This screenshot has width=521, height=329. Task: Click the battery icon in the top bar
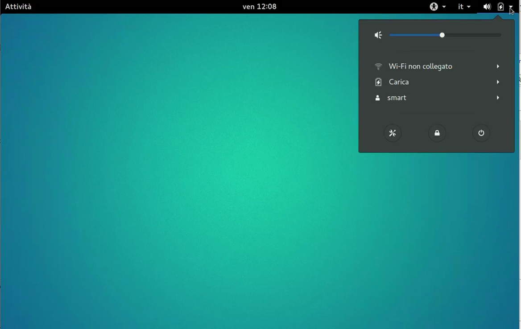pyautogui.click(x=500, y=7)
